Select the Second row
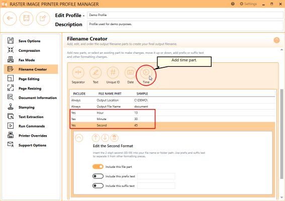 pos(173,125)
